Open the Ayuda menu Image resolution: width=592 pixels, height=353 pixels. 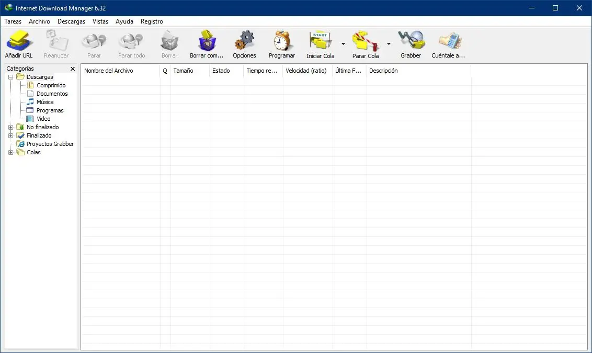124,21
